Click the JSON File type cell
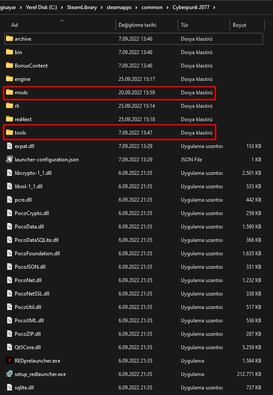The width and height of the screenshot is (273, 395). pos(191,160)
